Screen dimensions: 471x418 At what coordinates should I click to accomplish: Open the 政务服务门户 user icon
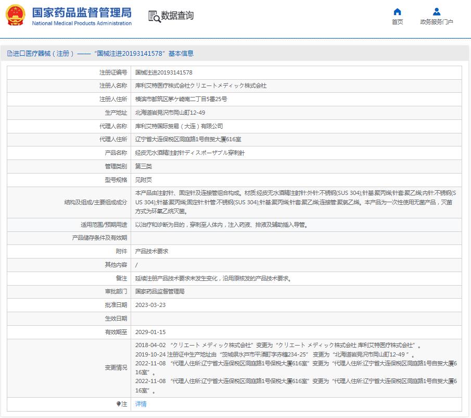[437, 12]
